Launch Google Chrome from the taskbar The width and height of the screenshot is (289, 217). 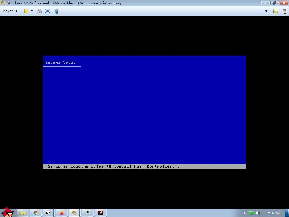tap(36, 213)
